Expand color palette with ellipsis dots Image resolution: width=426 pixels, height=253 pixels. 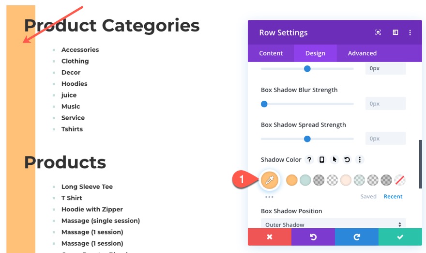coord(269,197)
